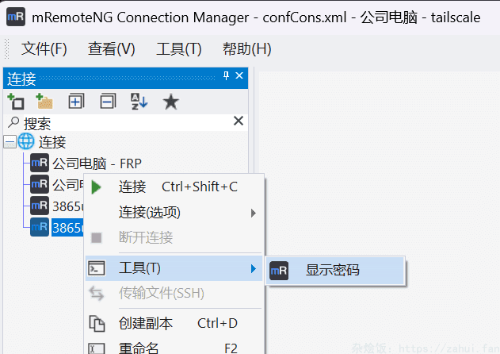Open the 查看(V) menu
The image size is (500, 354).
click(111, 49)
